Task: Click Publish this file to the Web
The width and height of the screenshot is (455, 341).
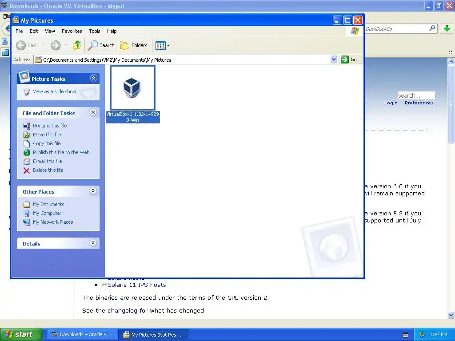Action: [x=61, y=152]
